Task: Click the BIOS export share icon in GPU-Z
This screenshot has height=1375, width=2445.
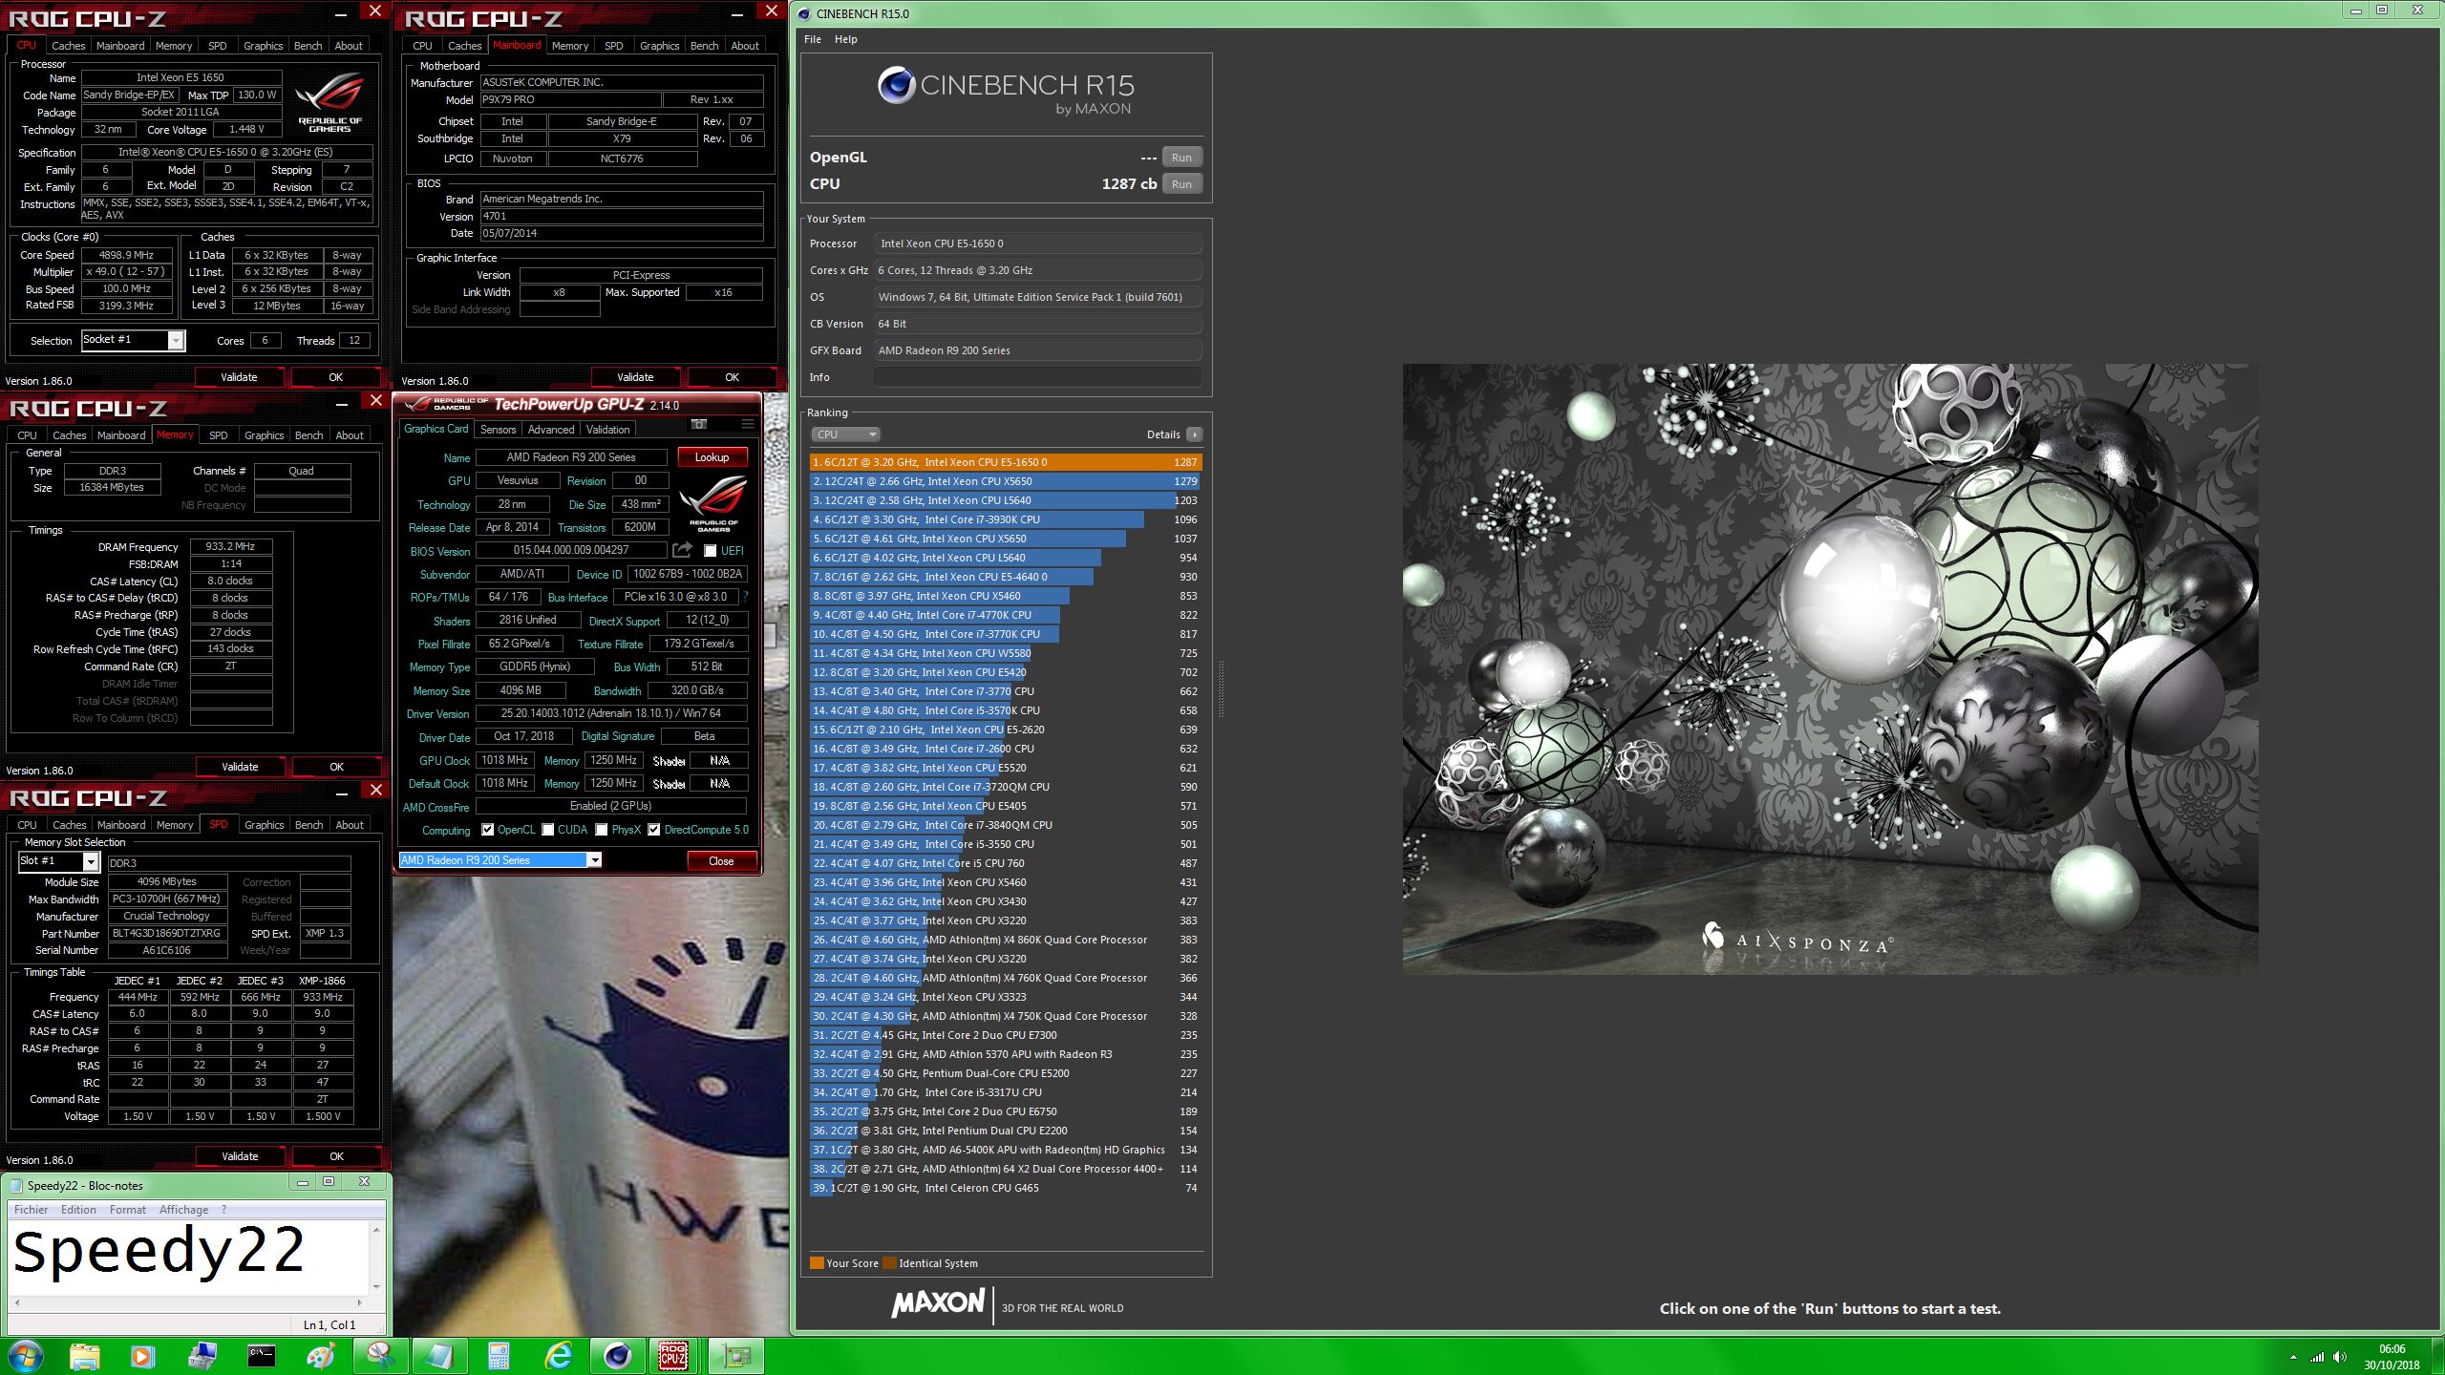Action: (682, 550)
